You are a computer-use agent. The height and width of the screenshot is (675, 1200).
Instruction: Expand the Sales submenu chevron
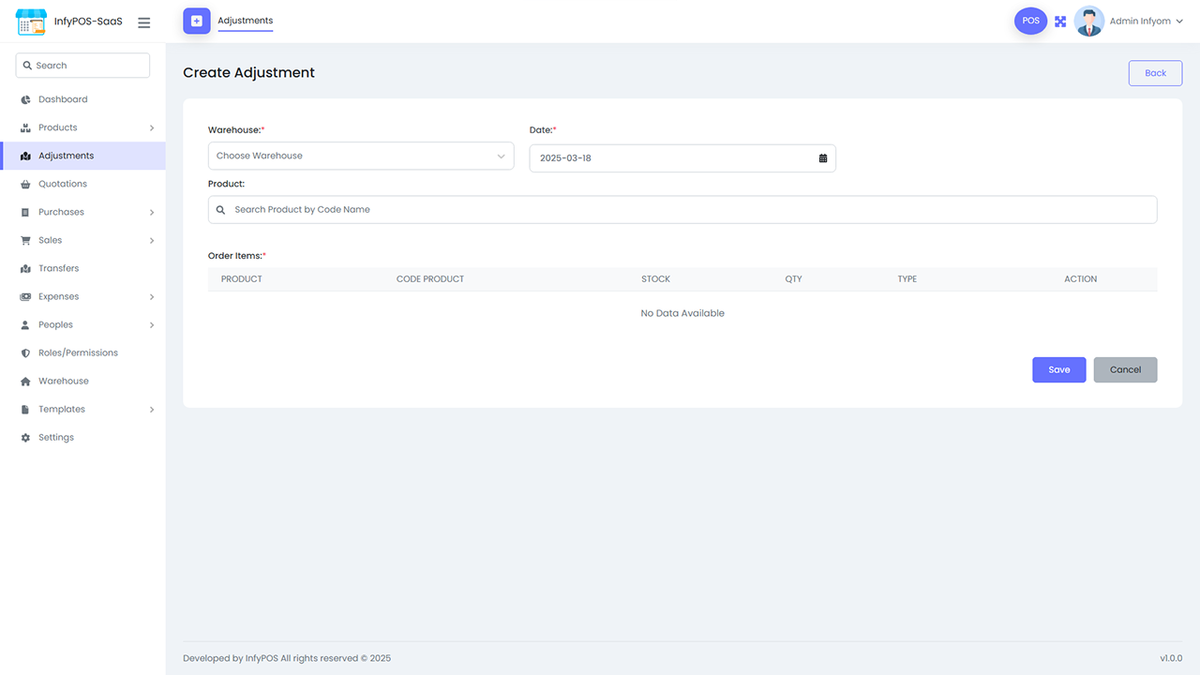tap(151, 240)
